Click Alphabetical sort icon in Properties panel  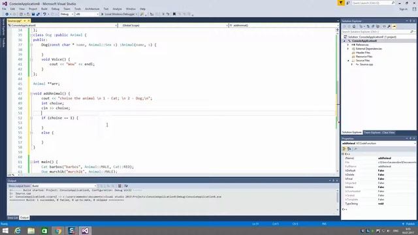[349, 149]
